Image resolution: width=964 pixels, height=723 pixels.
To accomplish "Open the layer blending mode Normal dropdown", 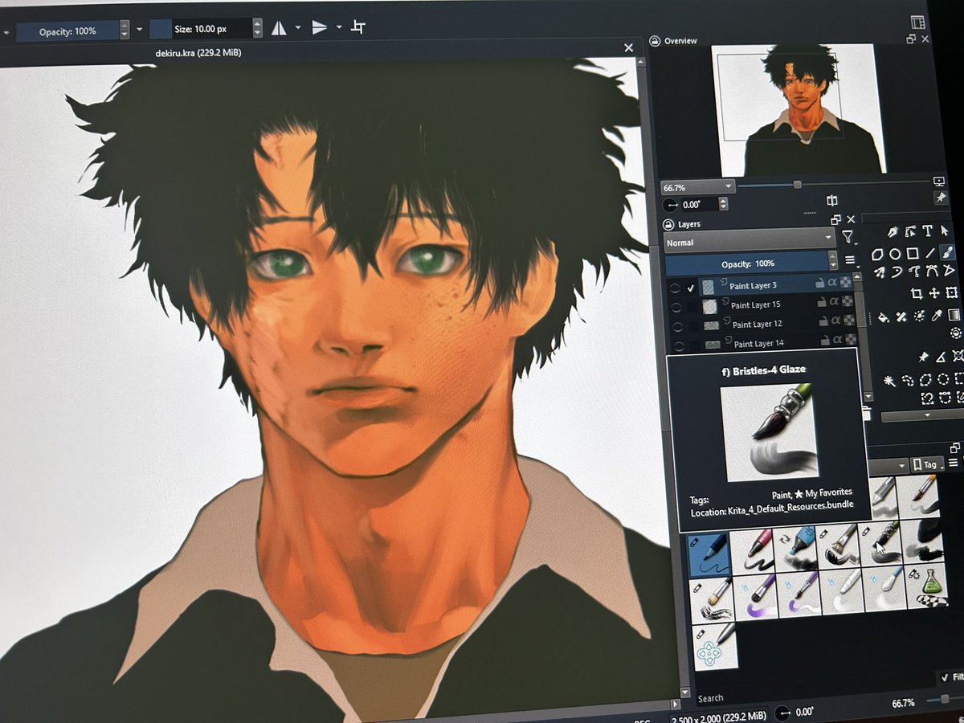I will [750, 241].
